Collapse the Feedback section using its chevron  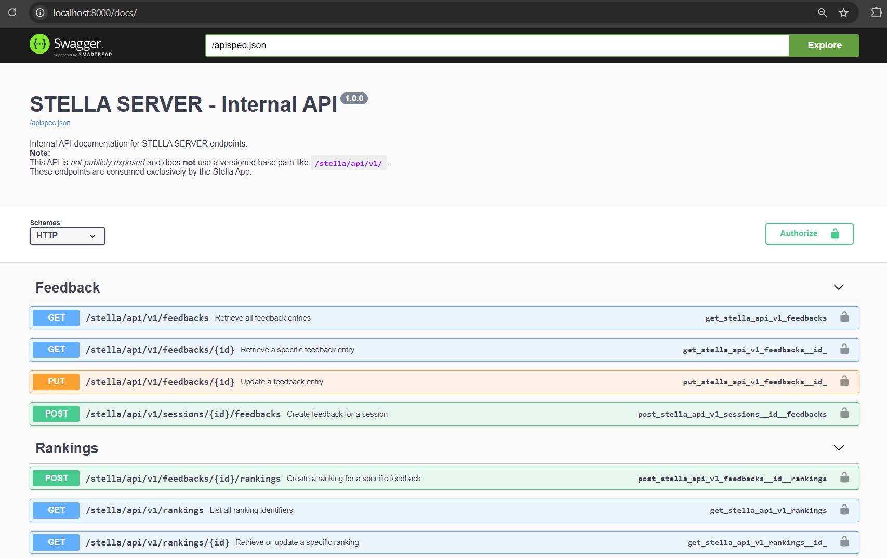pyautogui.click(x=838, y=287)
